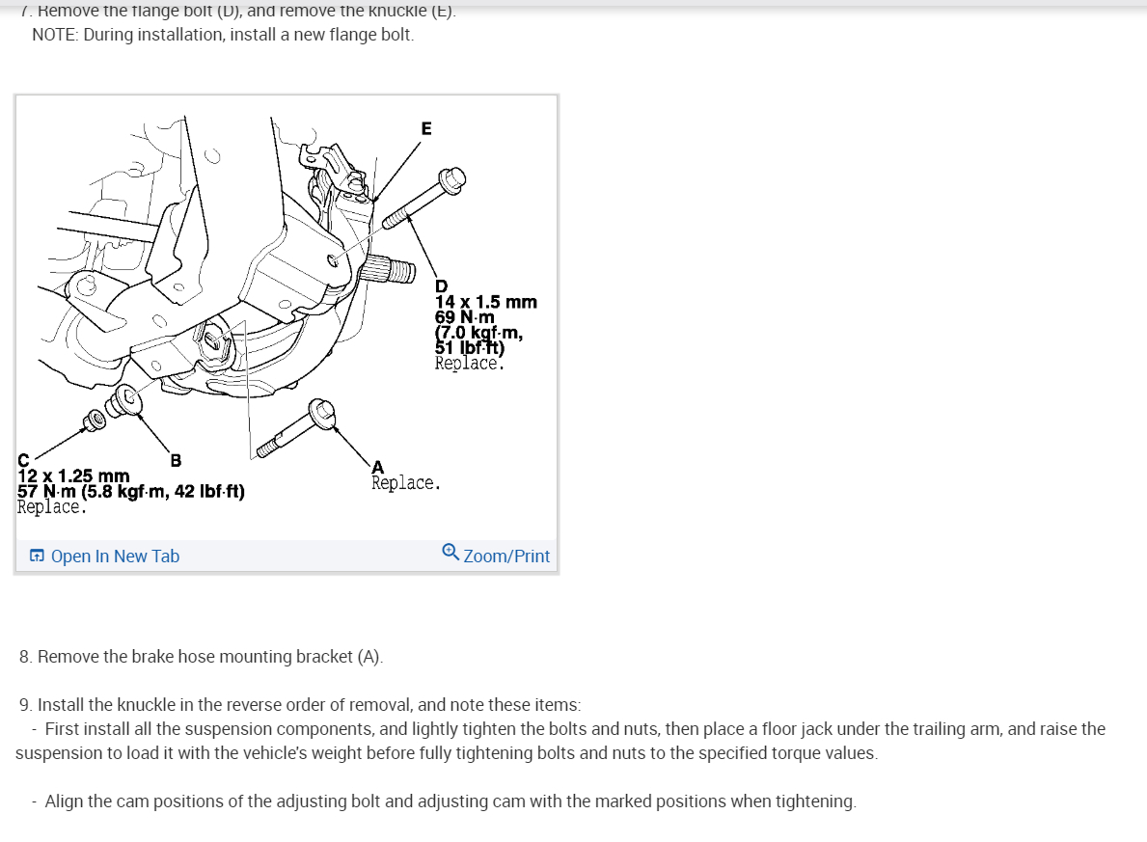The image size is (1147, 842).
Task: Click the 14 x 1.5 mm bolt size text
Action: (486, 301)
